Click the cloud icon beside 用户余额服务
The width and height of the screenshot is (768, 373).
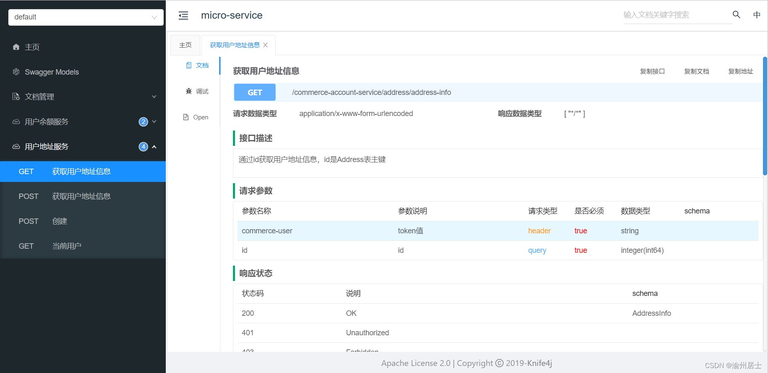[16, 121]
